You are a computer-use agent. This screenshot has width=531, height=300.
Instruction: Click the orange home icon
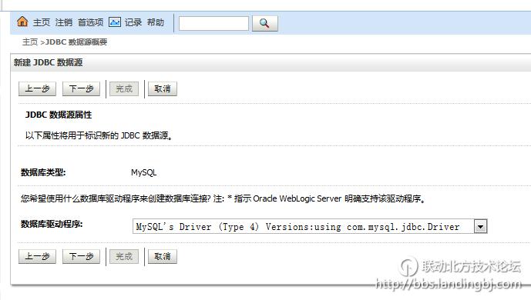[x=22, y=22]
